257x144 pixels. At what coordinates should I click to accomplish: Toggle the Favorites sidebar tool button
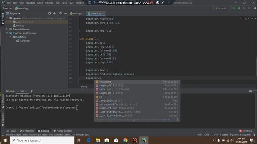[3, 120]
